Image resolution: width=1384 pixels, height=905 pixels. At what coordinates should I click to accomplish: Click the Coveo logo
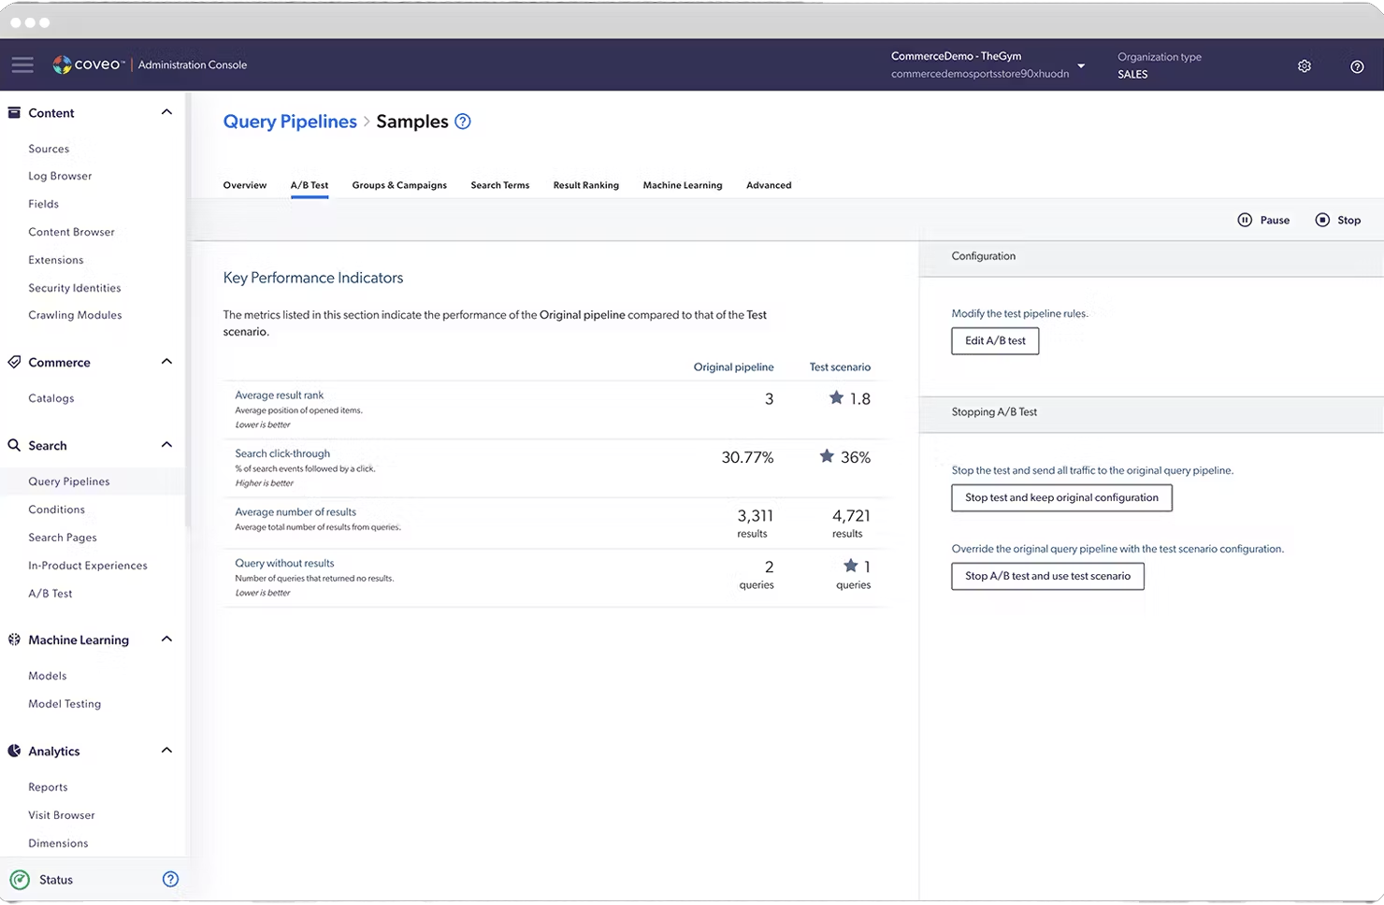pyautogui.click(x=88, y=65)
